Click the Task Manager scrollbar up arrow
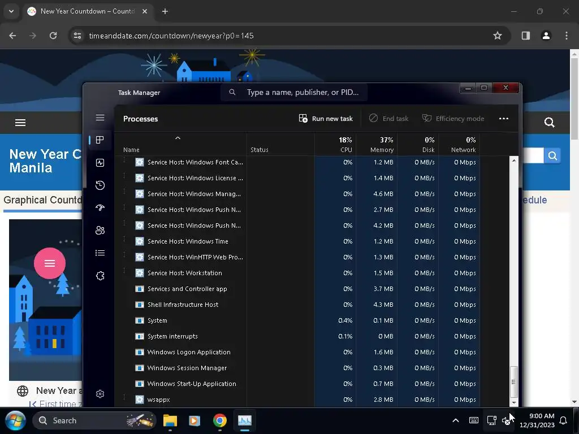Image resolution: width=579 pixels, height=434 pixels. tap(513, 160)
